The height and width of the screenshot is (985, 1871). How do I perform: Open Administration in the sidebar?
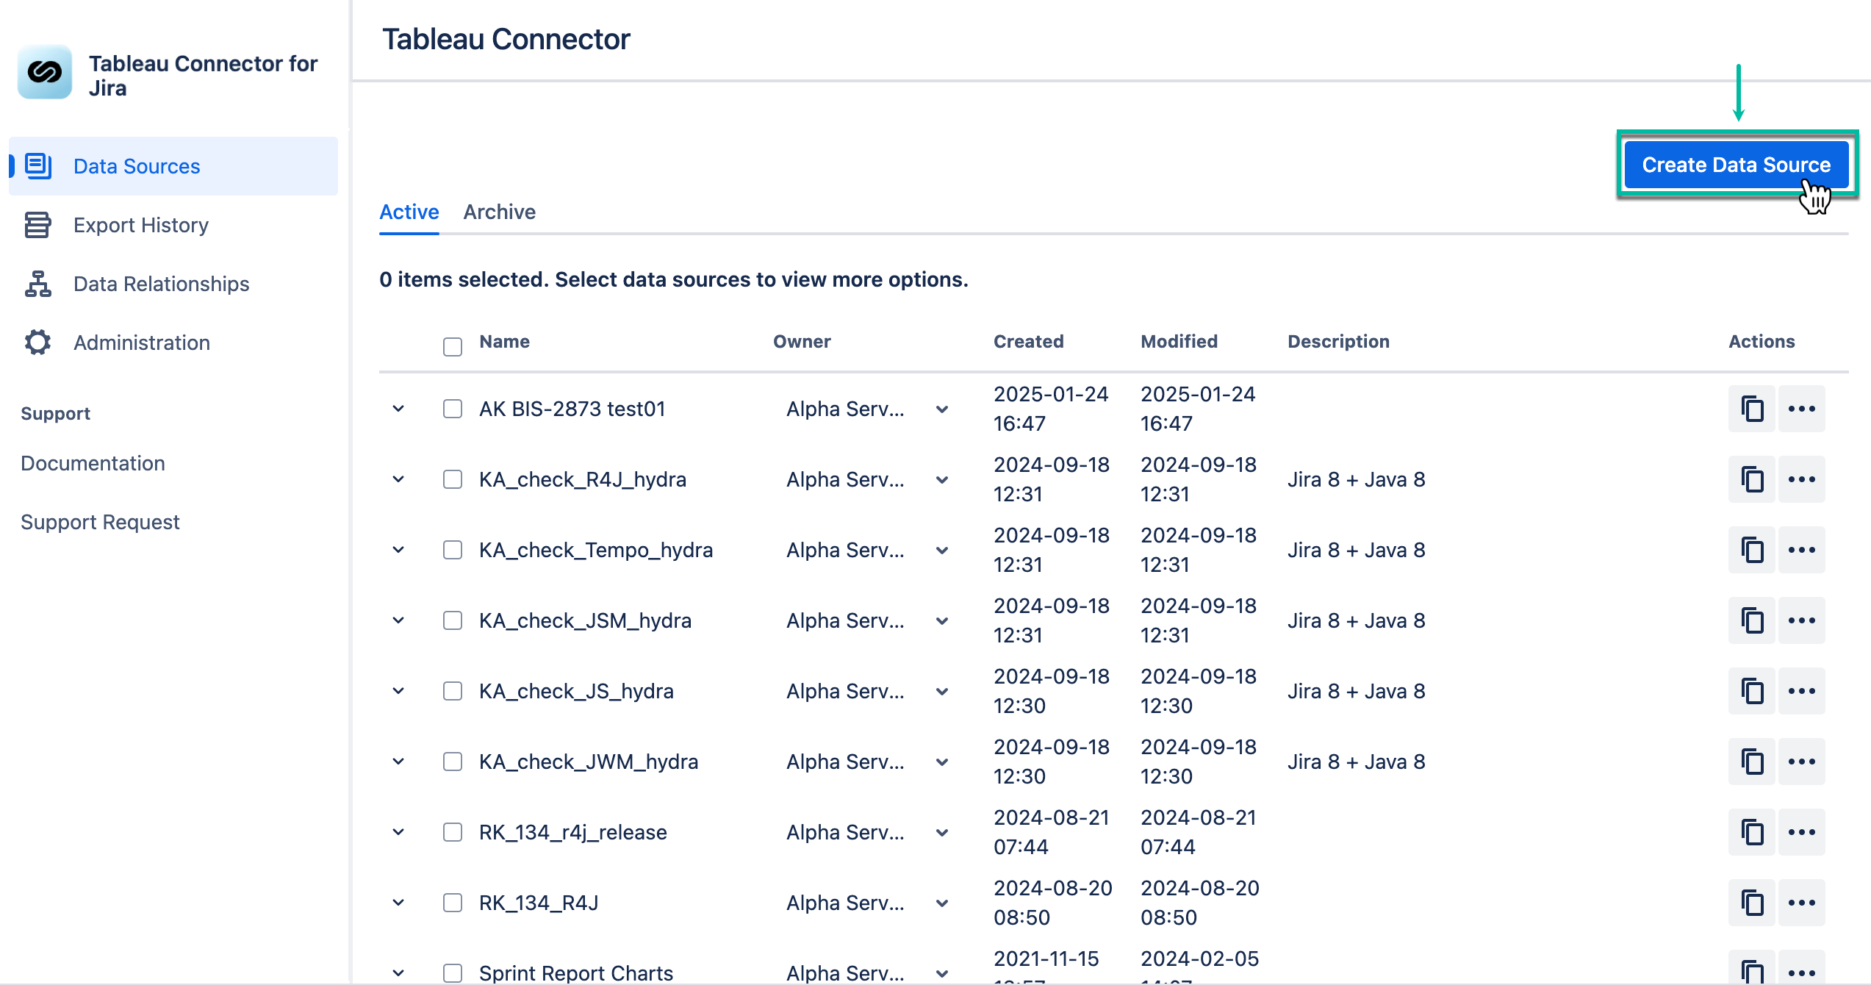coord(173,343)
